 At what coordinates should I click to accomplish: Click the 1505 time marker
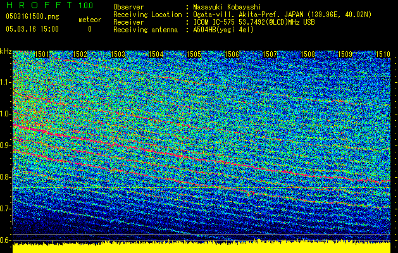tap(194, 54)
